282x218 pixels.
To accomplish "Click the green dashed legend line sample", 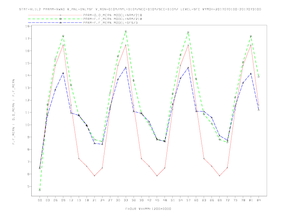I will [55, 19].
